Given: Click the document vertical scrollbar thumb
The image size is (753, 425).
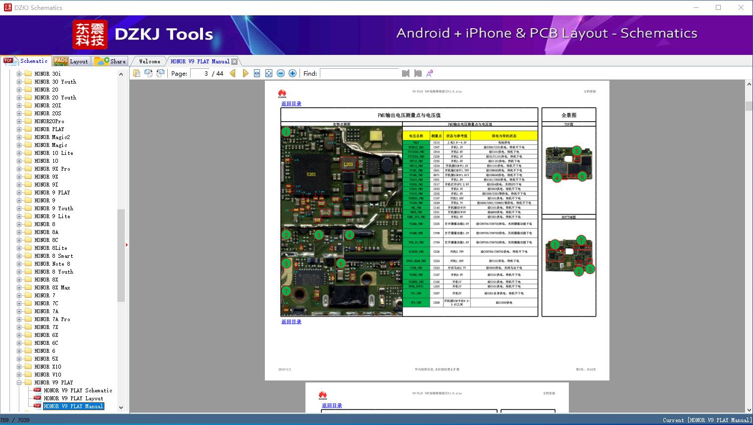Looking at the screenshot, I should [x=749, y=106].
